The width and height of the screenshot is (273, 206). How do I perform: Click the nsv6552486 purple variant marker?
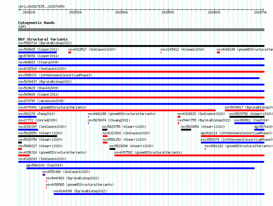[44, 175]
